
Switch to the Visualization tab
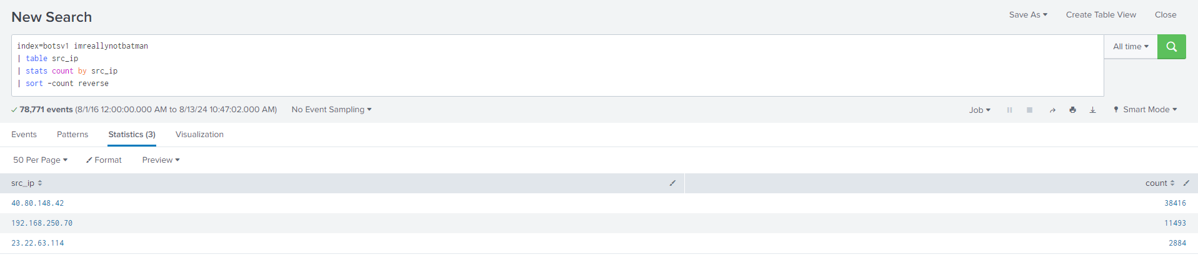coord(199,135)
